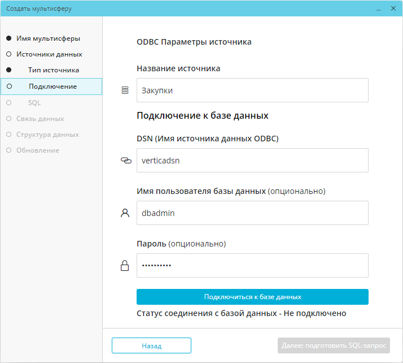This screenshot has height=363, width=403.
Task: Go to the Имя мультисферы step
Action: 48,38
